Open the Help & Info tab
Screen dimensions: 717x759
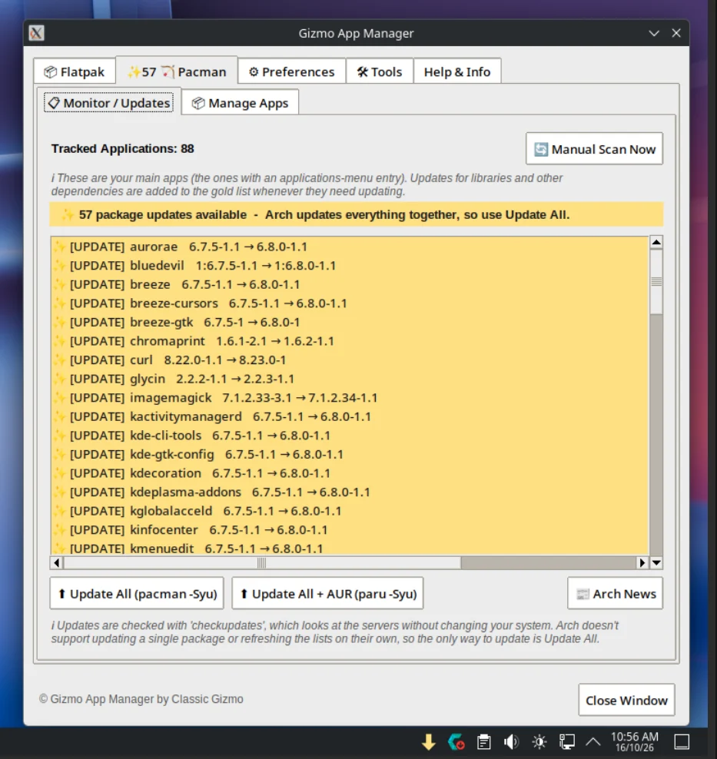click(x=457, y=71)
